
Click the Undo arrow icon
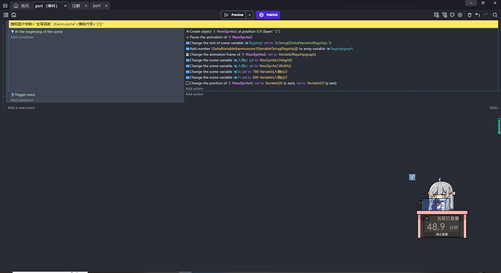coord(478,15)
